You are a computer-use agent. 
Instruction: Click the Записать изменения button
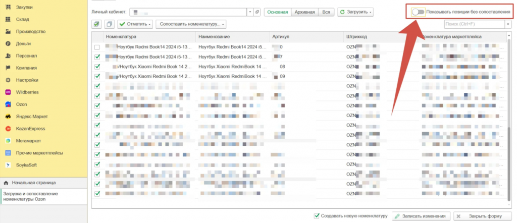click(421, 216)
